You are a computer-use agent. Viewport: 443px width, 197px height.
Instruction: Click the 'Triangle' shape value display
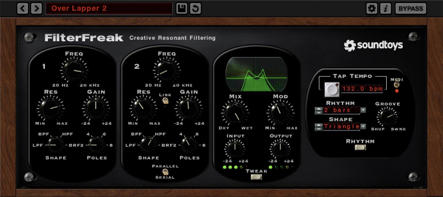[341, 127]
